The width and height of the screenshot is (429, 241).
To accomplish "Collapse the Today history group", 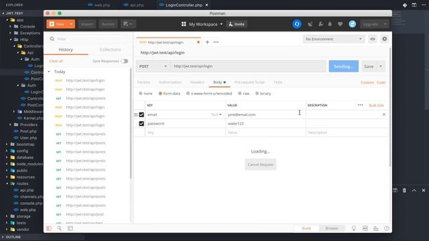I will click(x=49, y=72).
